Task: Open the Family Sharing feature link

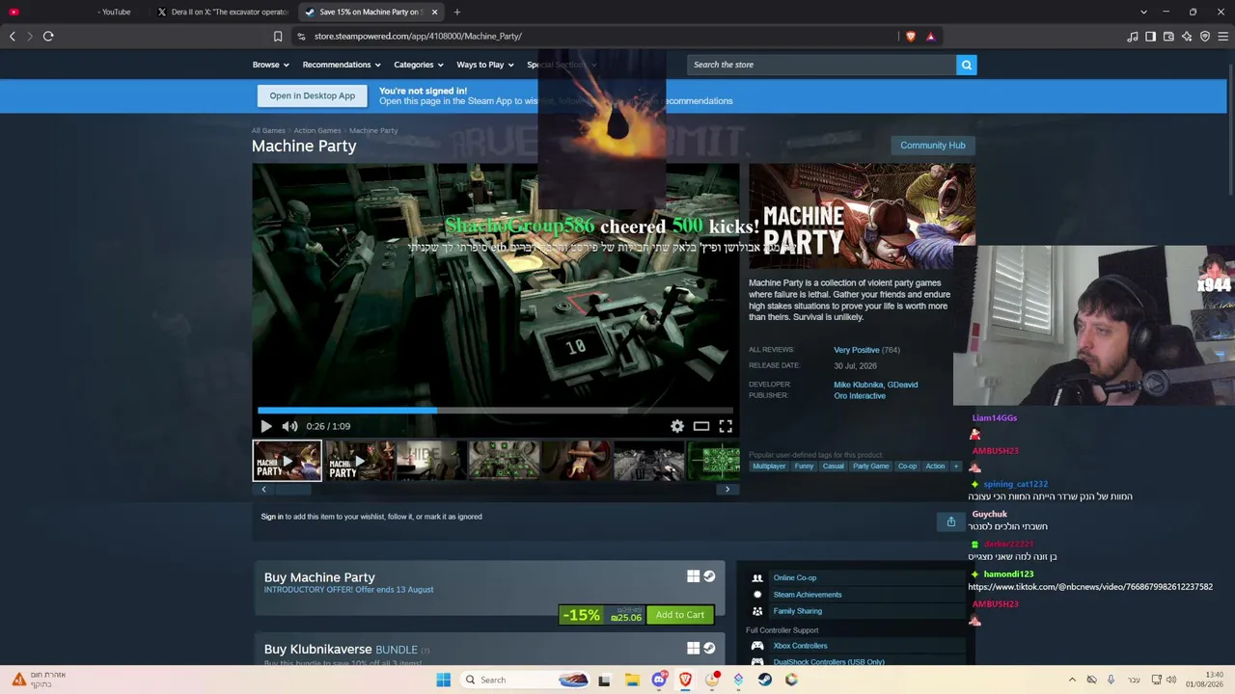Action: pos(798,611)
